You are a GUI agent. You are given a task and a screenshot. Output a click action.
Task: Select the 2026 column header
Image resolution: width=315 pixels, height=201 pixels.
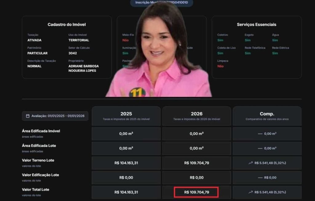coord(197,116)
